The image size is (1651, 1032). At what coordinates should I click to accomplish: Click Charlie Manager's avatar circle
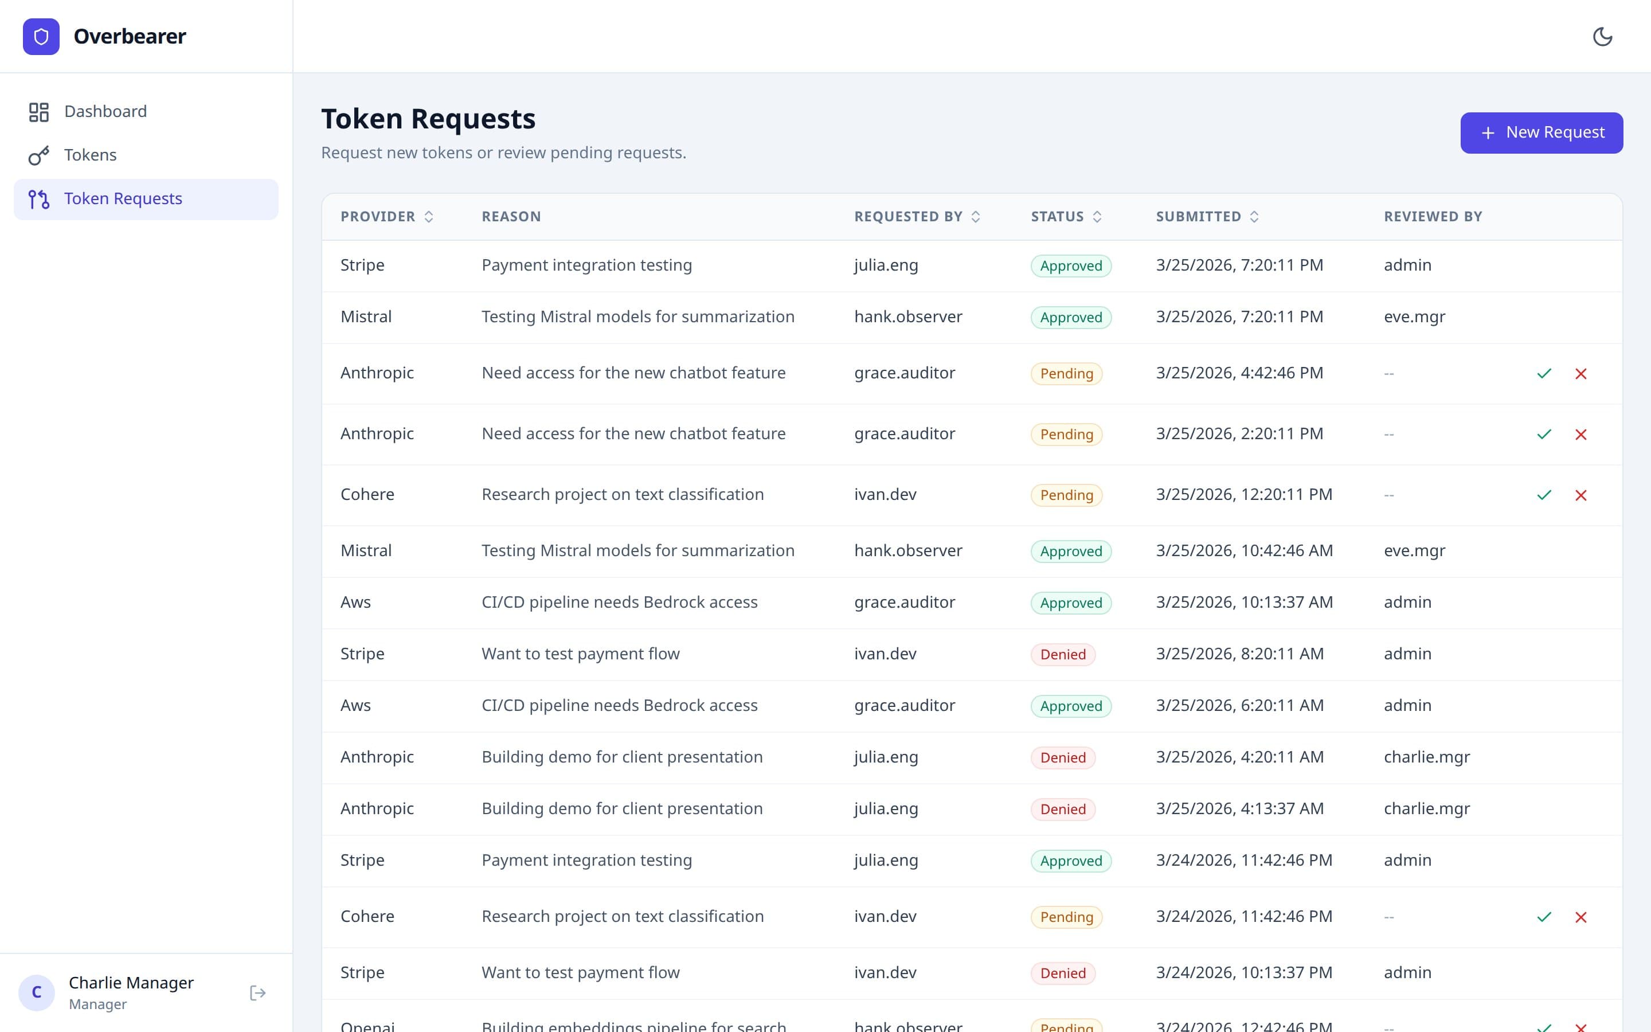coord(37,992)
